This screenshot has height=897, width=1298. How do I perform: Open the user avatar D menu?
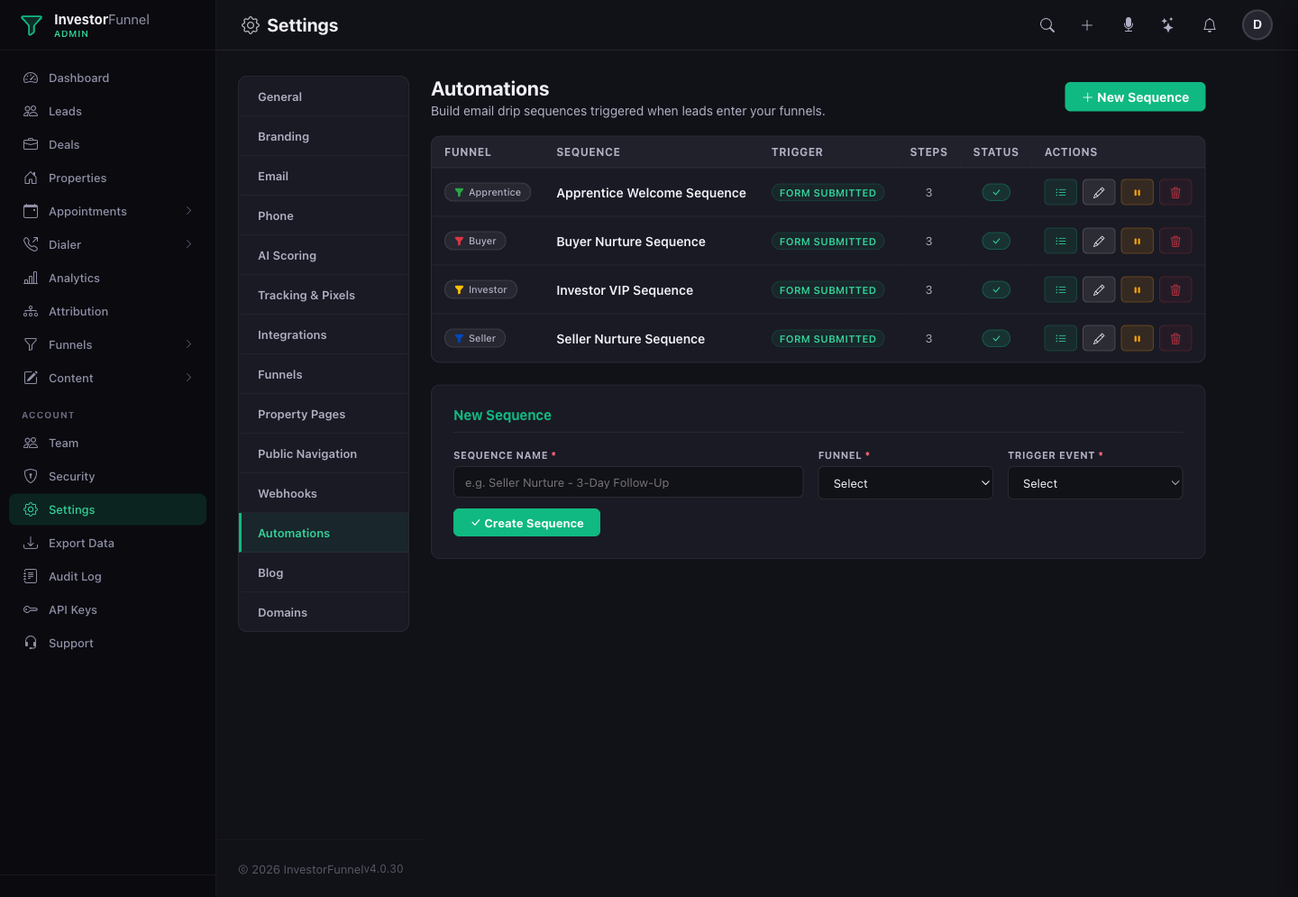[1257, 25]
